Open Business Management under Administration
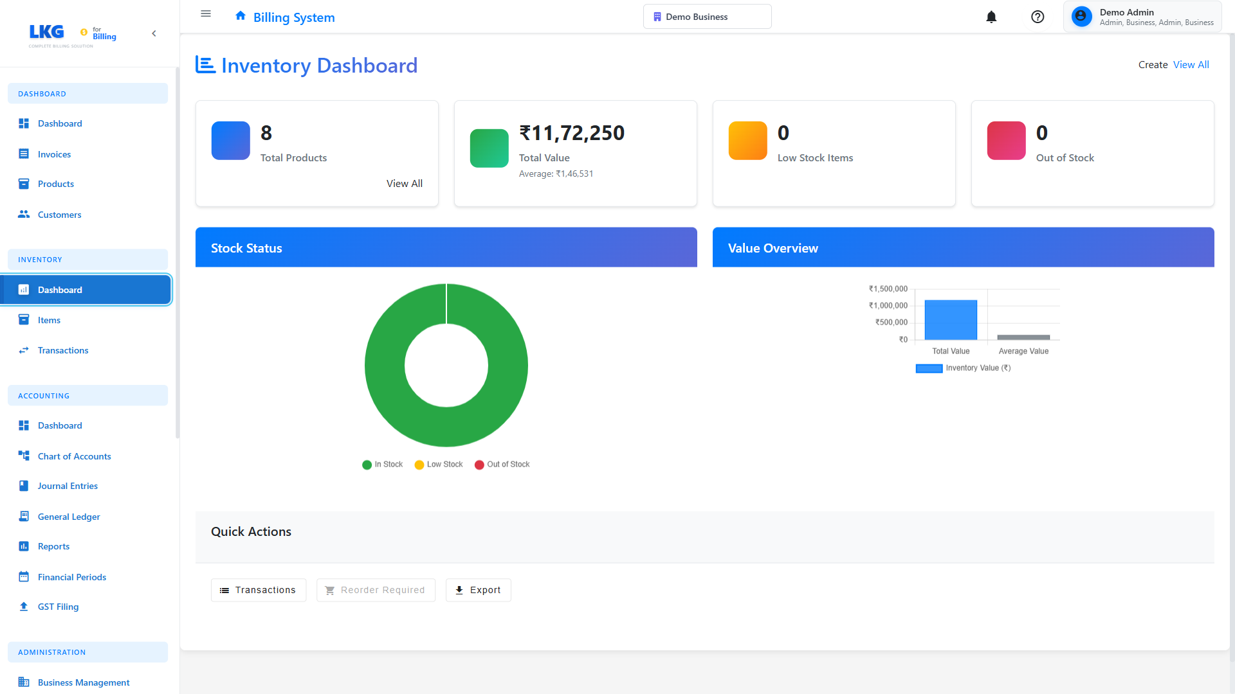Viewport: 1235px width, 694px height. 83,682
